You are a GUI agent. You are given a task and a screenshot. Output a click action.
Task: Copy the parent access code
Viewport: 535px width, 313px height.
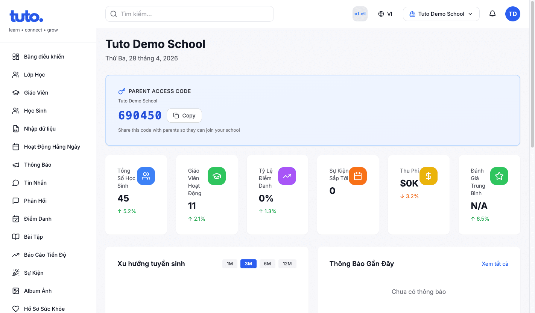pos(184,116)
